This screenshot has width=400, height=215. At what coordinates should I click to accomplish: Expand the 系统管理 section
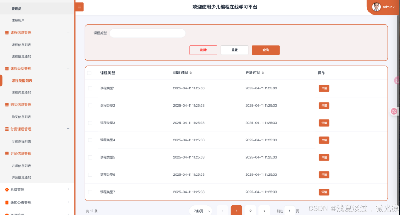click(68, 189)
